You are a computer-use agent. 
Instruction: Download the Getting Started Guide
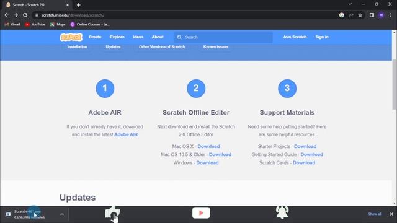pos(311,154)
